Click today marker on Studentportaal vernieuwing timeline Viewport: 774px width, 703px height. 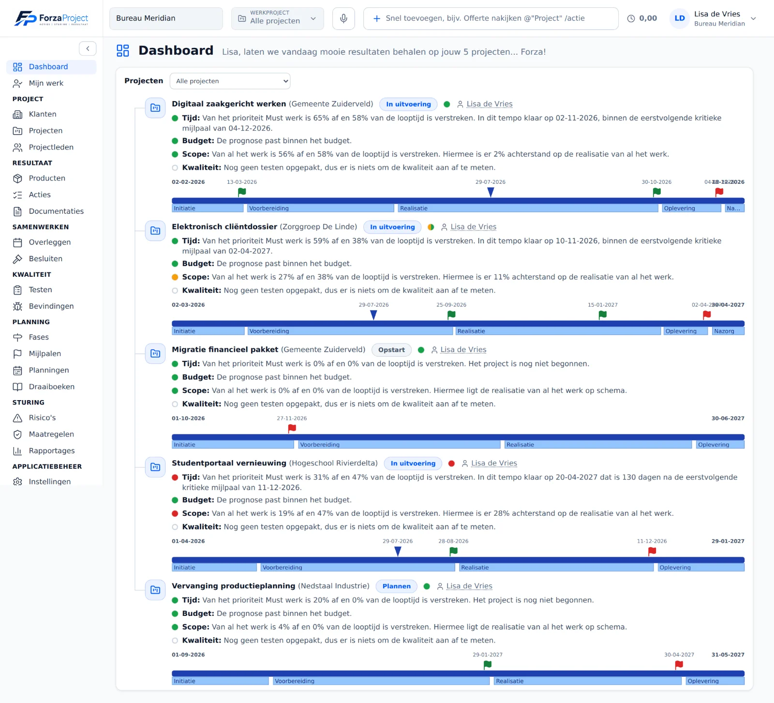(398, 552)
